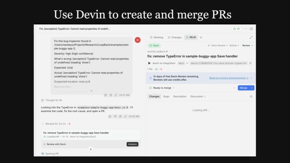This screenshot has height=163, width=290.
Task: Expand the Worked for 2m 2s section
Action: click(56, 124)
